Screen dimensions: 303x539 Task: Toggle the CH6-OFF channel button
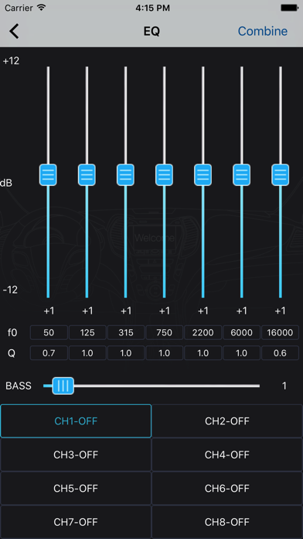pyautogui.click(x=227, y=489)
